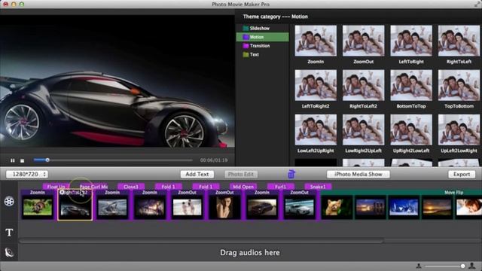Click the large person zoom-in icon

click(472, 266)
